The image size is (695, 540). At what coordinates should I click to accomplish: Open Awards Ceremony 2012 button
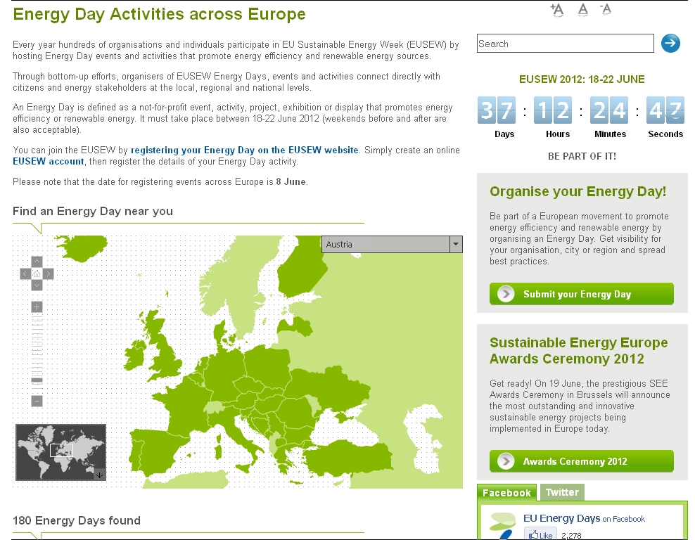tap(581, 461)
